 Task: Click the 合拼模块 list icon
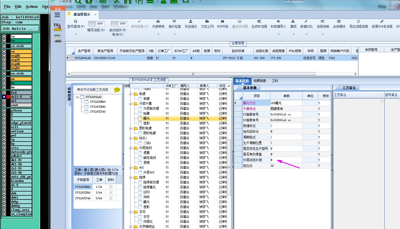(339, 21)
